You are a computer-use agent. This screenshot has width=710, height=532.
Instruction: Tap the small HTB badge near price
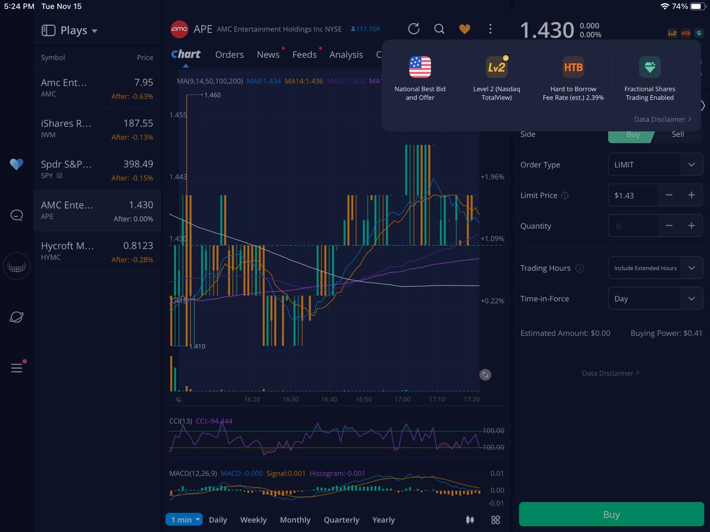click(x=686, y=34)
